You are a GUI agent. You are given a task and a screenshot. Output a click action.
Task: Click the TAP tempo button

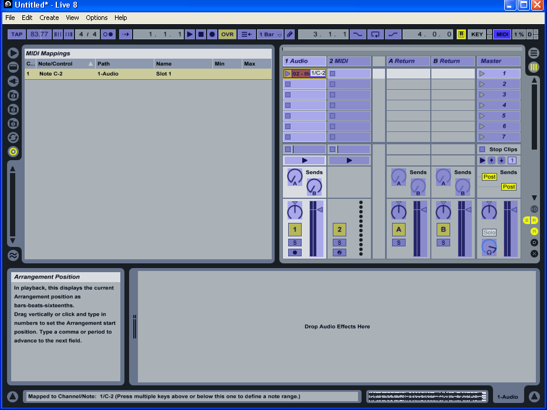pyautogui.click(x=16, y=34)
